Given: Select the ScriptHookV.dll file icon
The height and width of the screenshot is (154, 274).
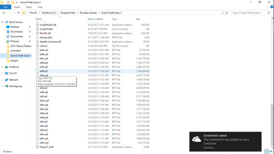Looking at the screenshot, I should coord(37,25).
